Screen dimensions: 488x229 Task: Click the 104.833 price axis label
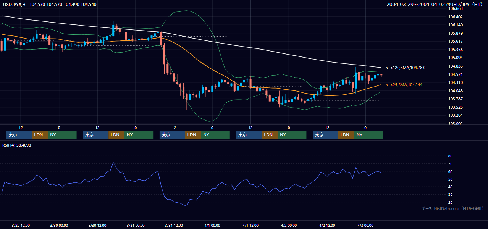(456, 66)
